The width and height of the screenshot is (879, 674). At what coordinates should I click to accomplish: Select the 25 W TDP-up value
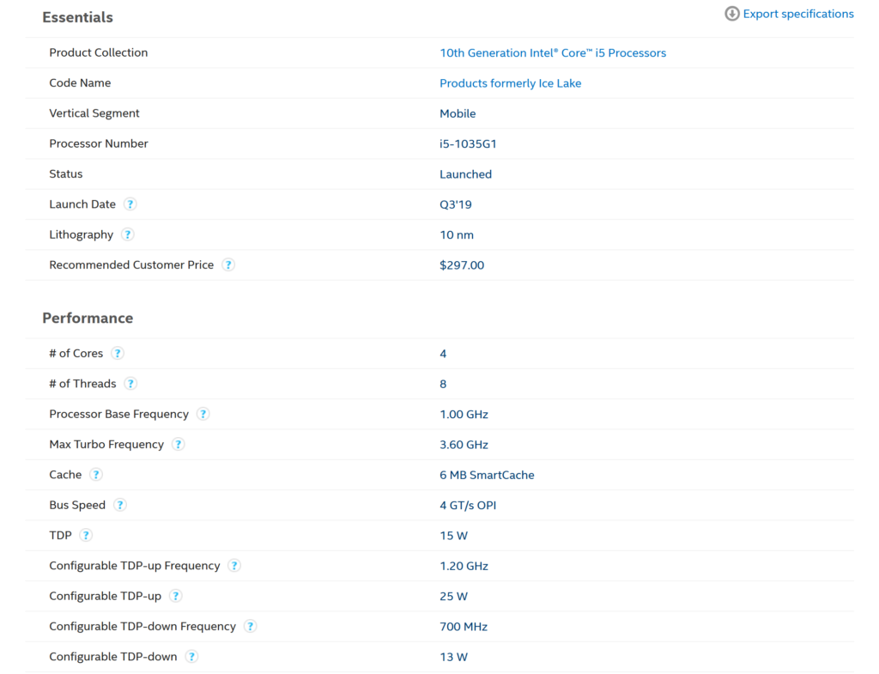453,596
